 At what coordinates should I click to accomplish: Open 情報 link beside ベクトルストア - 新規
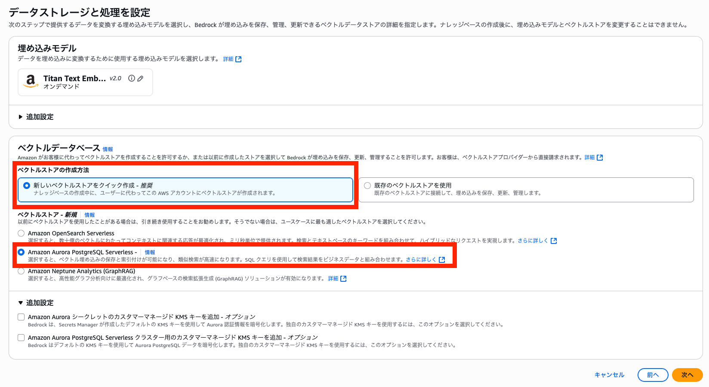(89, 215)
